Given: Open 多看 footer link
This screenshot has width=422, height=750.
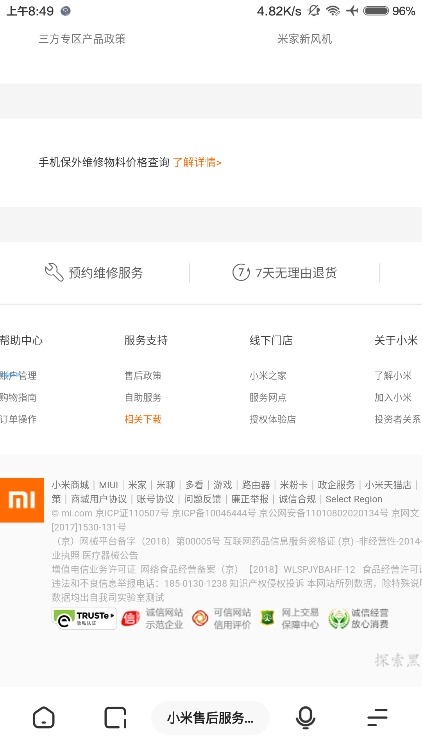Looking at the screenshot, I should 194,485.
